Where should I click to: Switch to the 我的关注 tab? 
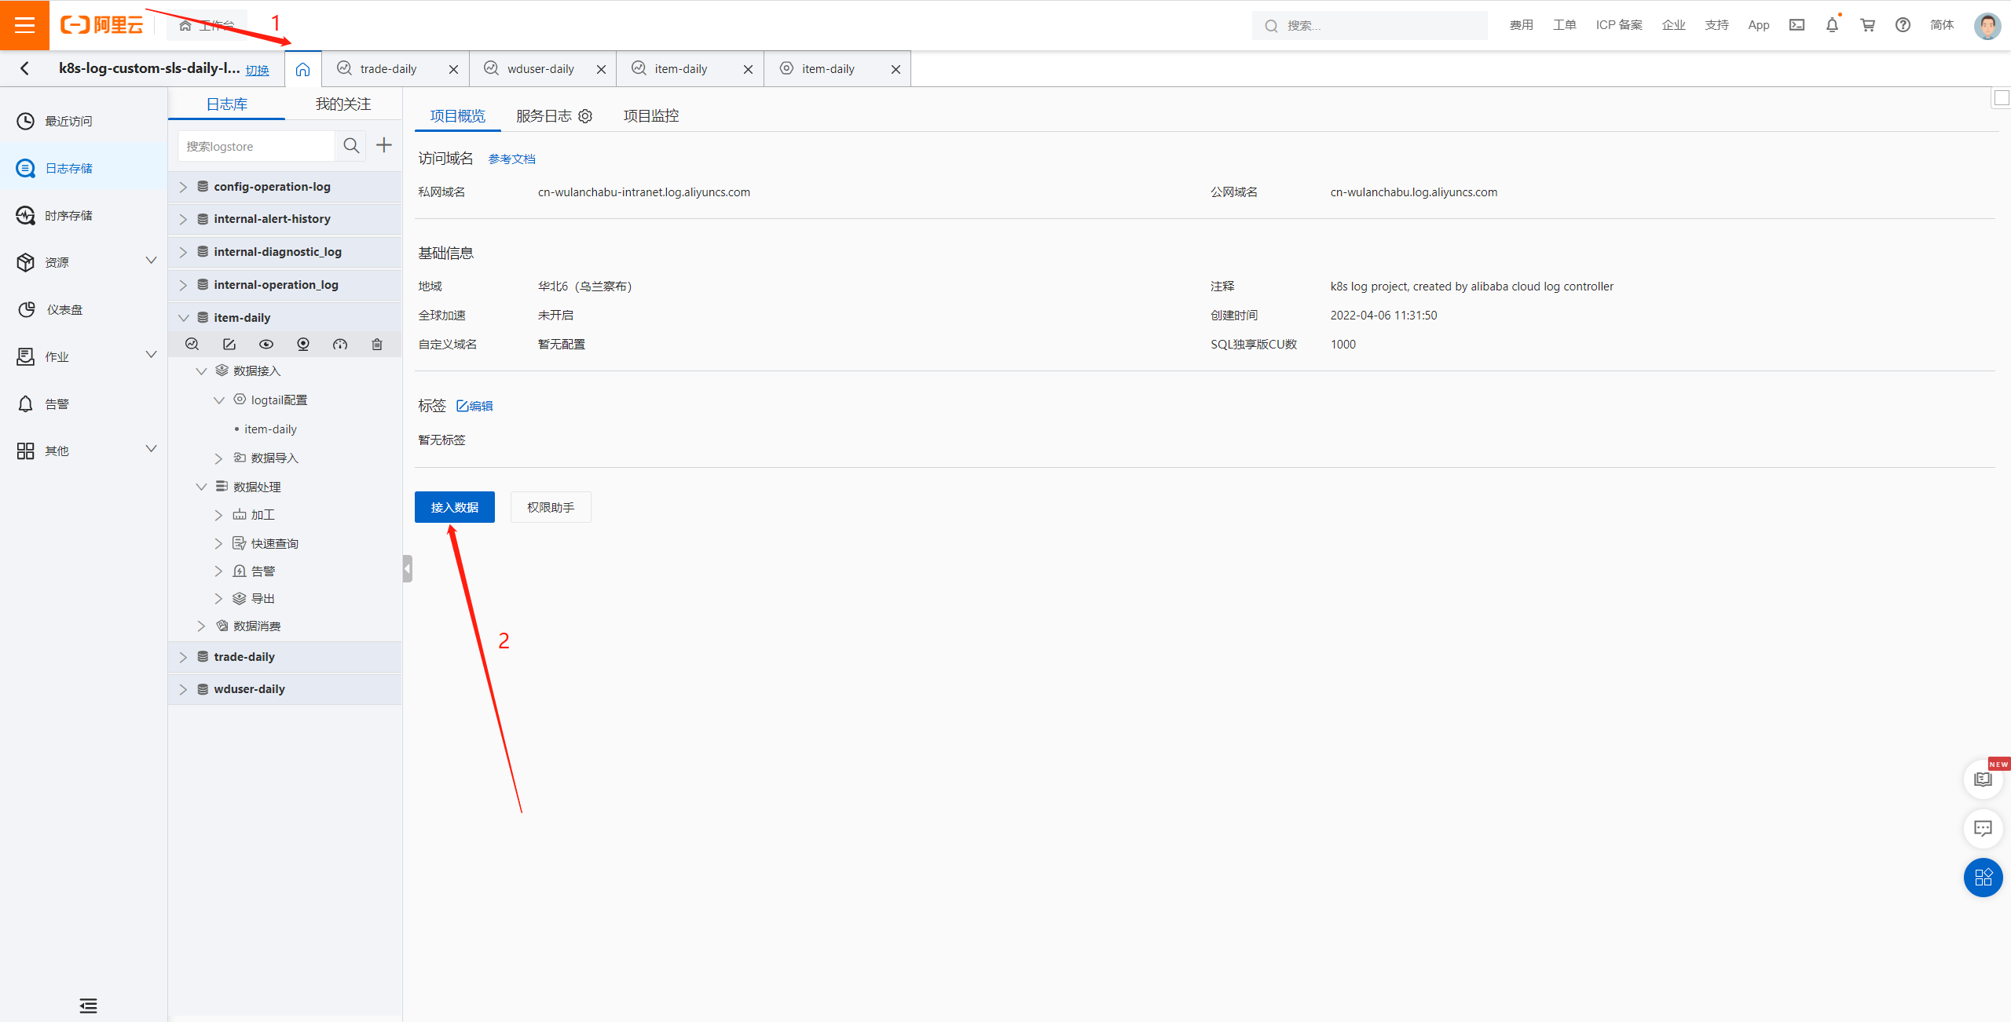342,104
